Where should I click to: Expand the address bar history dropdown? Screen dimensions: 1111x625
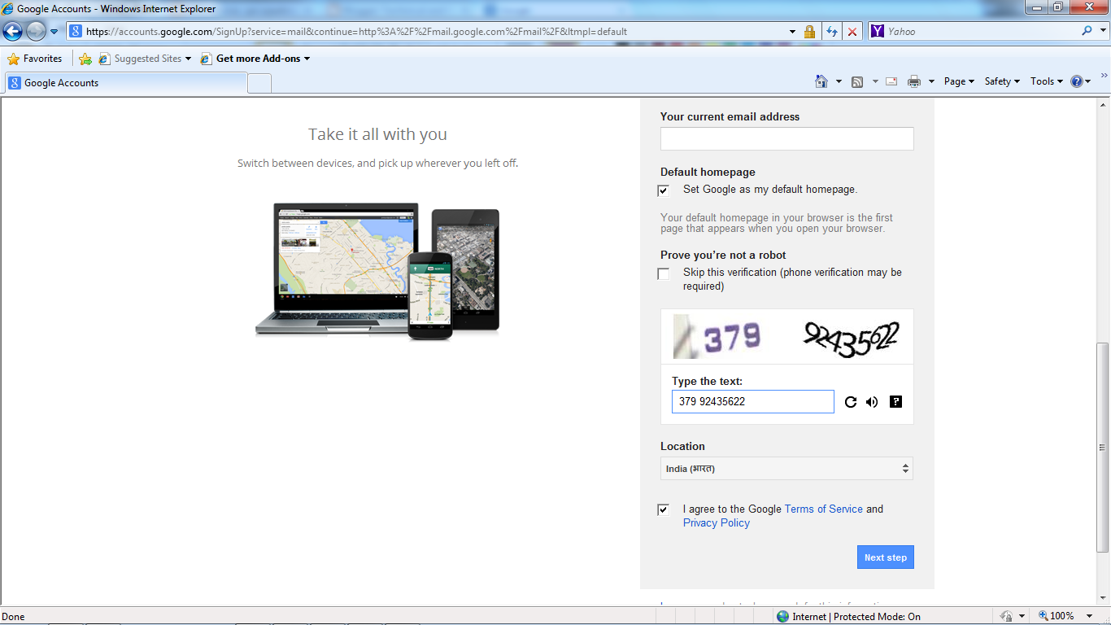793,32
